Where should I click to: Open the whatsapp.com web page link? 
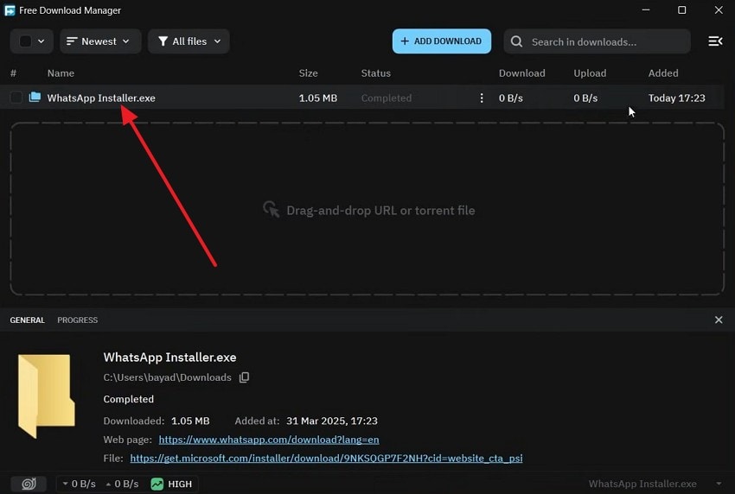click(269, 440)
